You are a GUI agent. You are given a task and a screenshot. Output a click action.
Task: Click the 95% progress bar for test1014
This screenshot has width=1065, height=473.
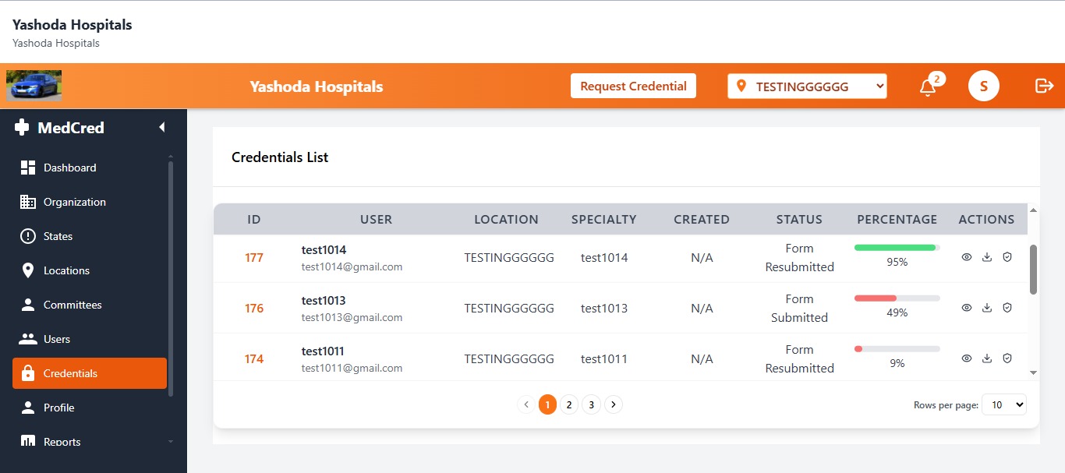coord(897,247)
